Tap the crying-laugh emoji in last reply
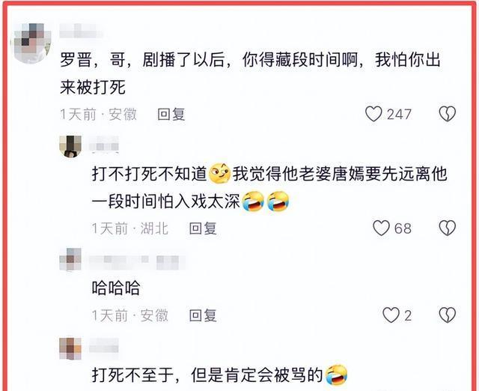479x391 pixels. 336,375
